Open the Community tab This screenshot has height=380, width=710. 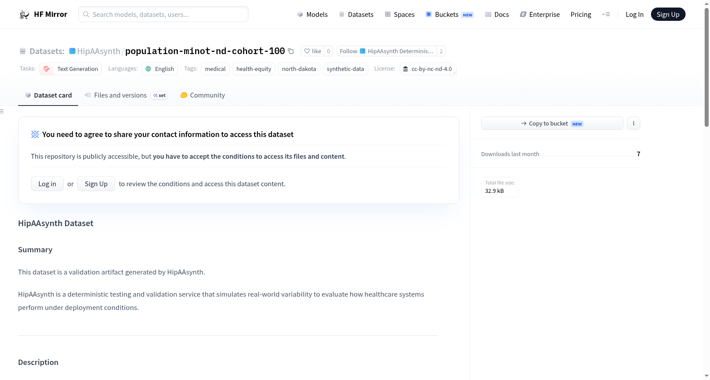click(203, 95)
